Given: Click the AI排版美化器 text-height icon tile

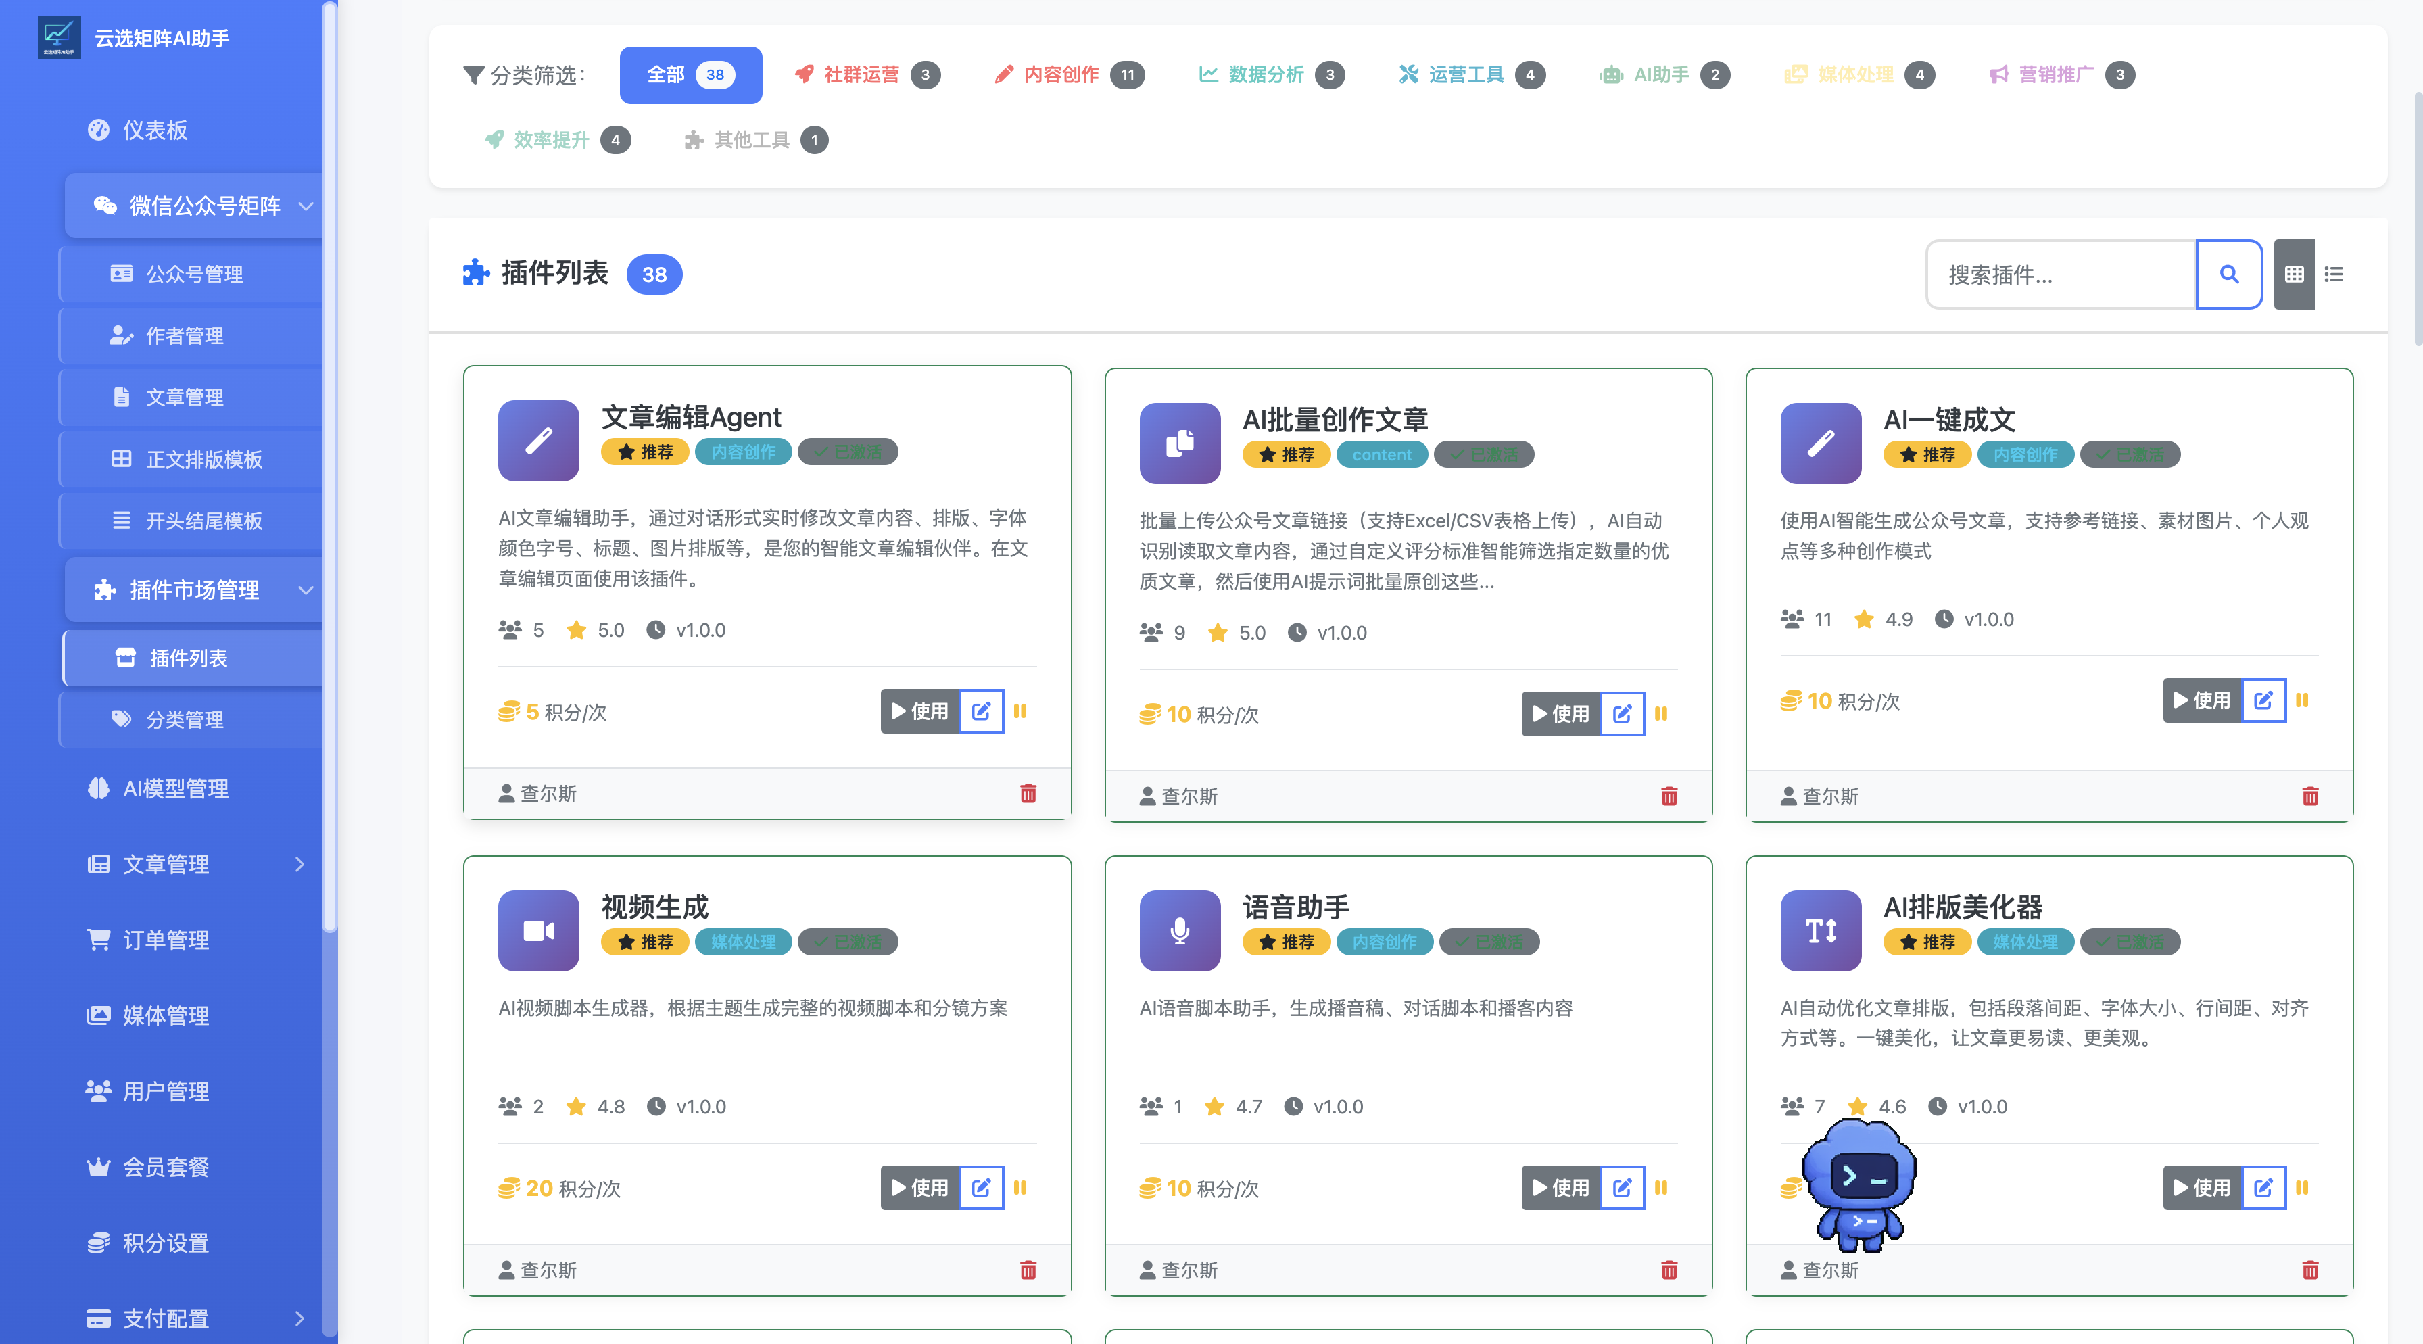Looking at the screenshot, I should (x=1821, y=931).
